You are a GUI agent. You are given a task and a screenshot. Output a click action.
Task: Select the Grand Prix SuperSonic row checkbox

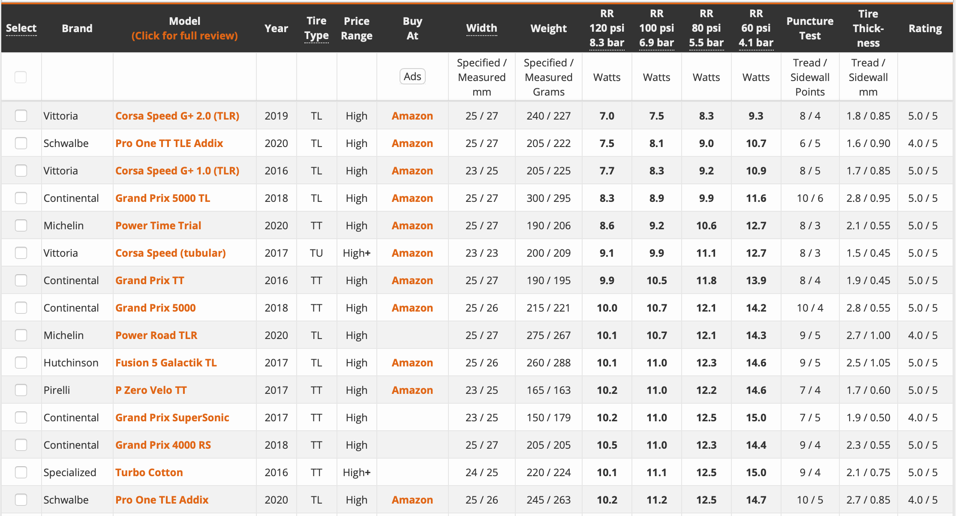[21, 417]
